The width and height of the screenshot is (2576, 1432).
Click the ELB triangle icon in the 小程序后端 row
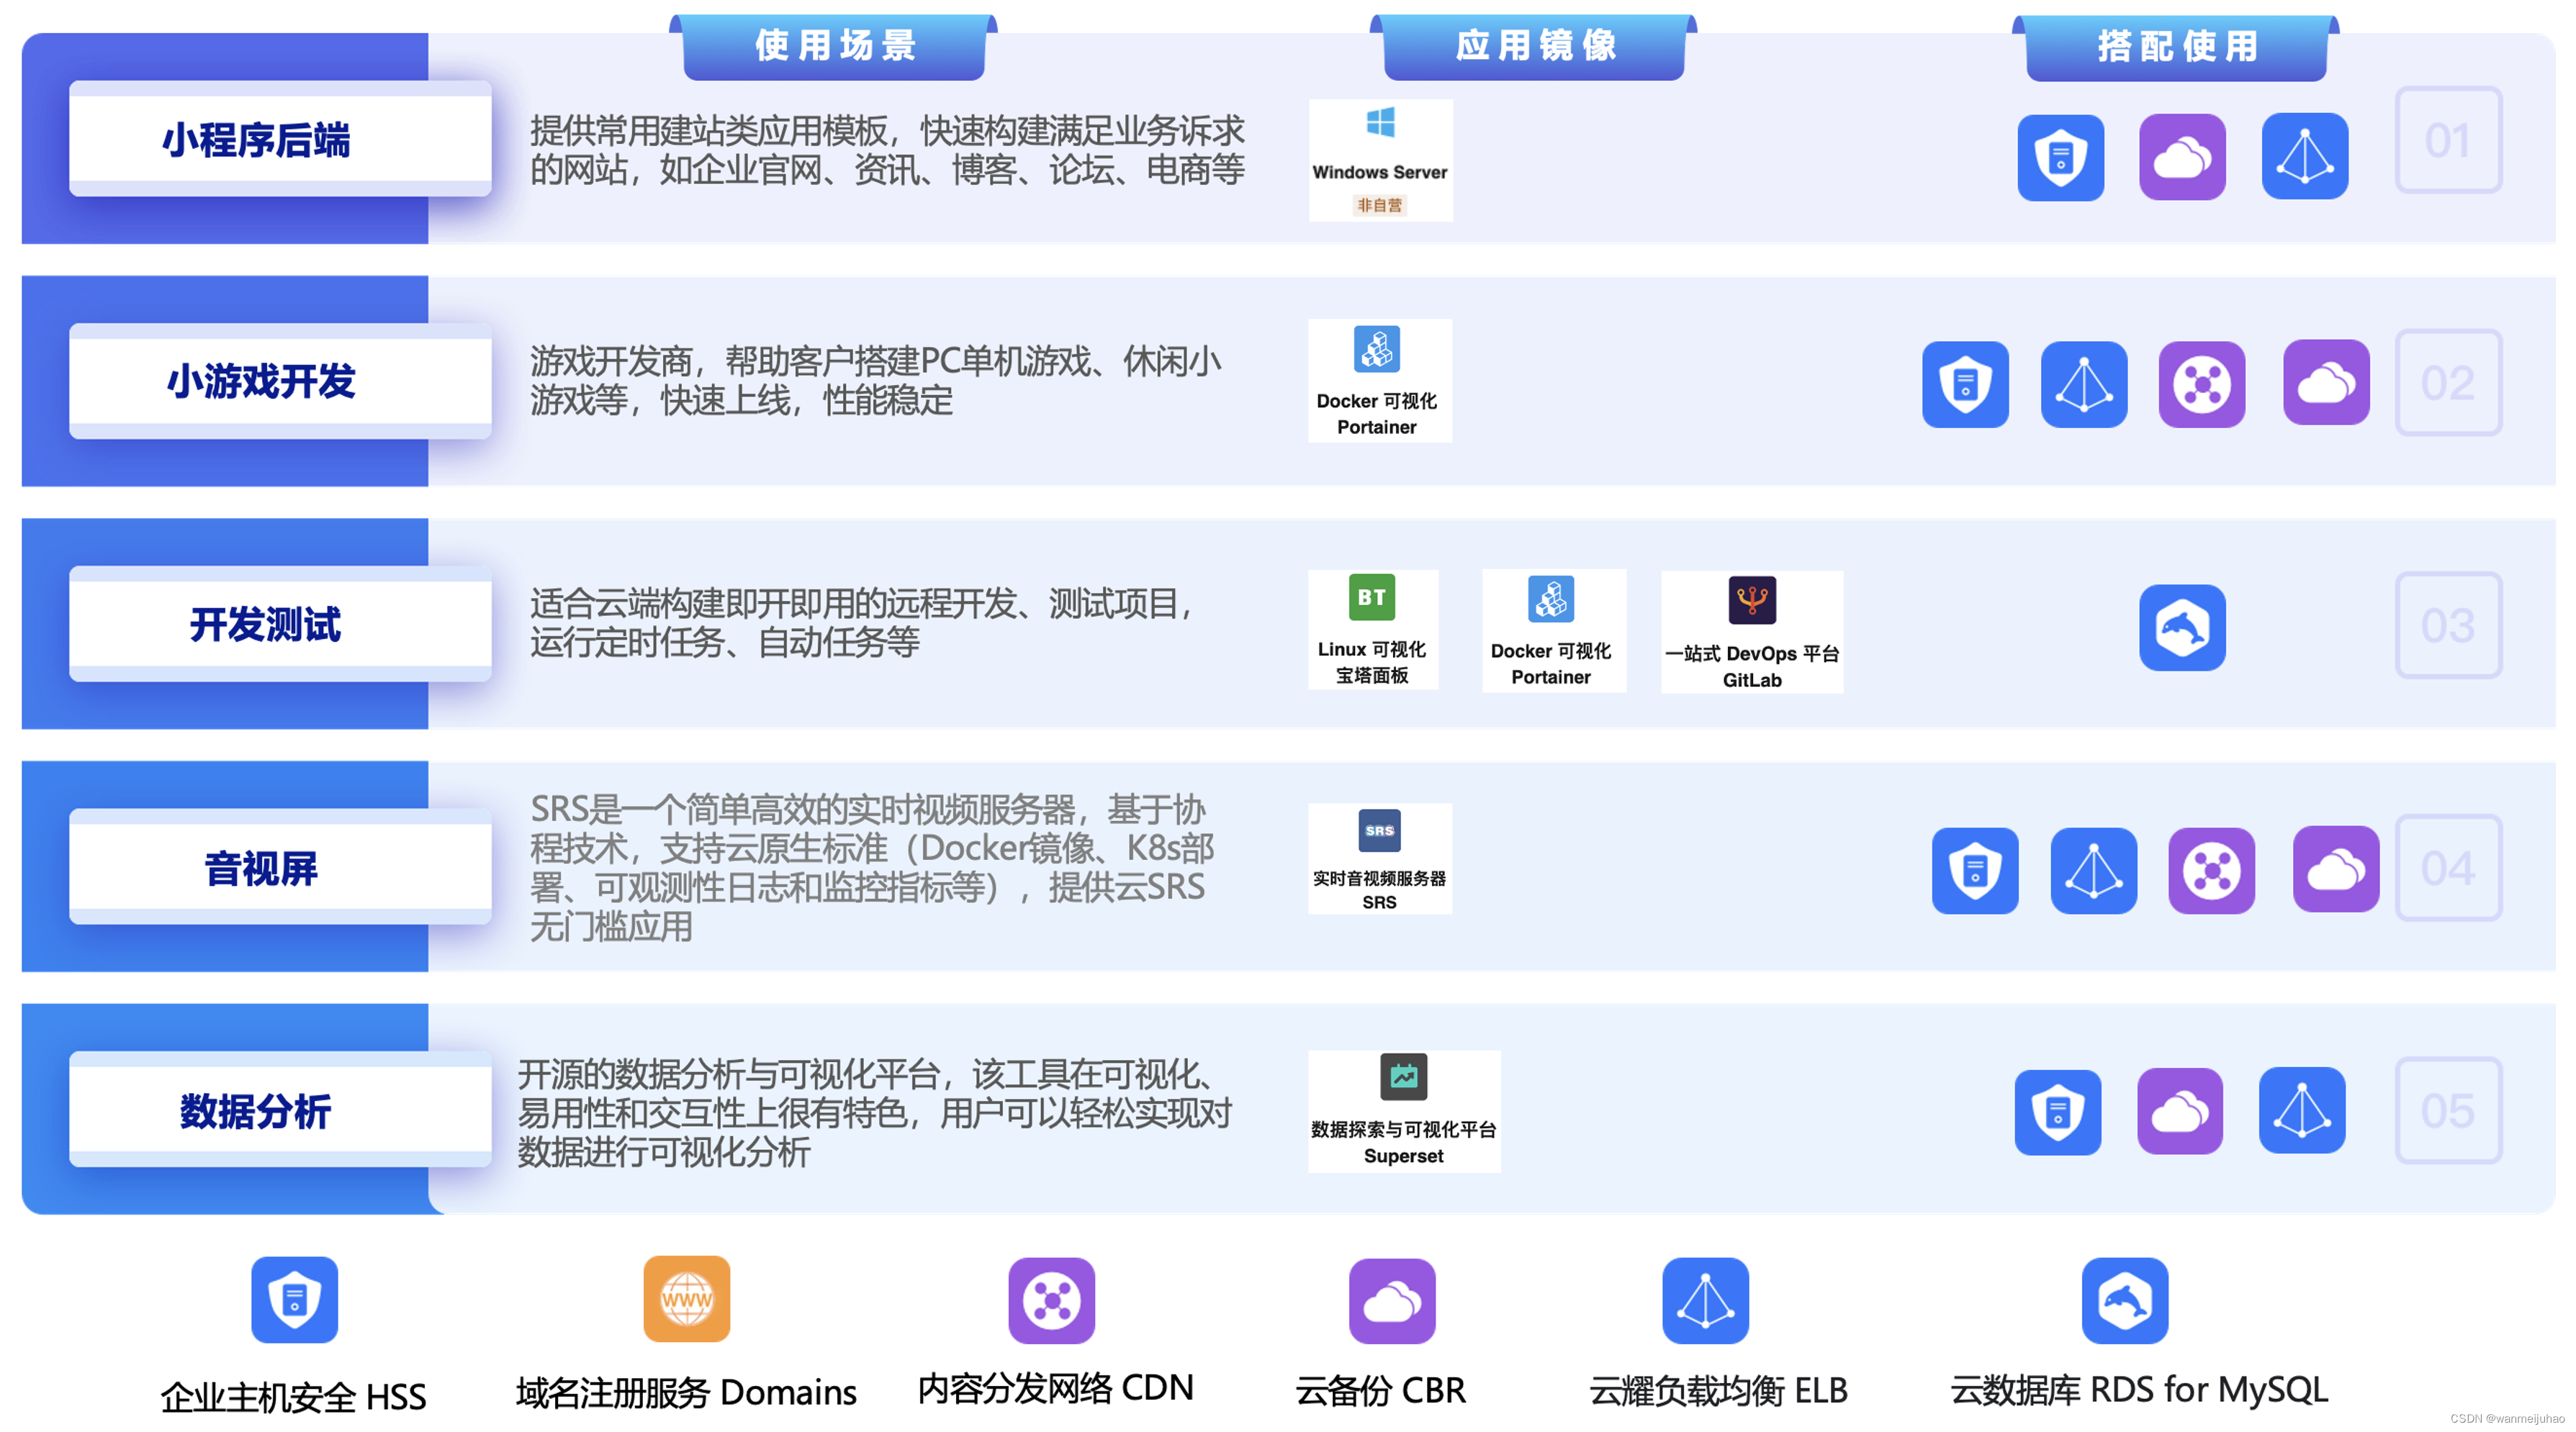(x=2305, y=156)
